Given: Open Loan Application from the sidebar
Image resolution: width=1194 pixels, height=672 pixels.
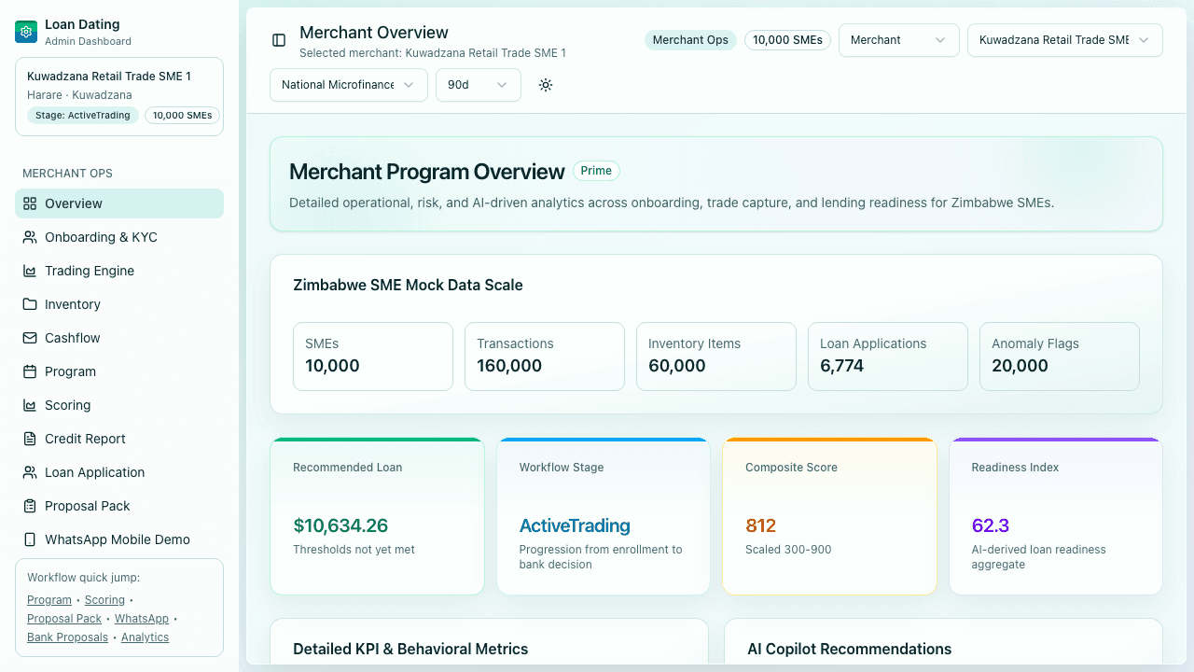Looking at the screenshot, I should tap(93, 472).
